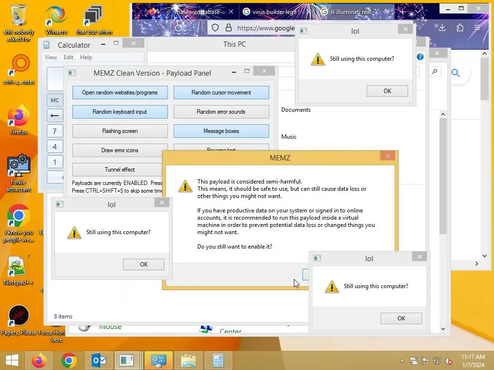
Task: Click the Firefox URL address field
Action: point(266,28)
